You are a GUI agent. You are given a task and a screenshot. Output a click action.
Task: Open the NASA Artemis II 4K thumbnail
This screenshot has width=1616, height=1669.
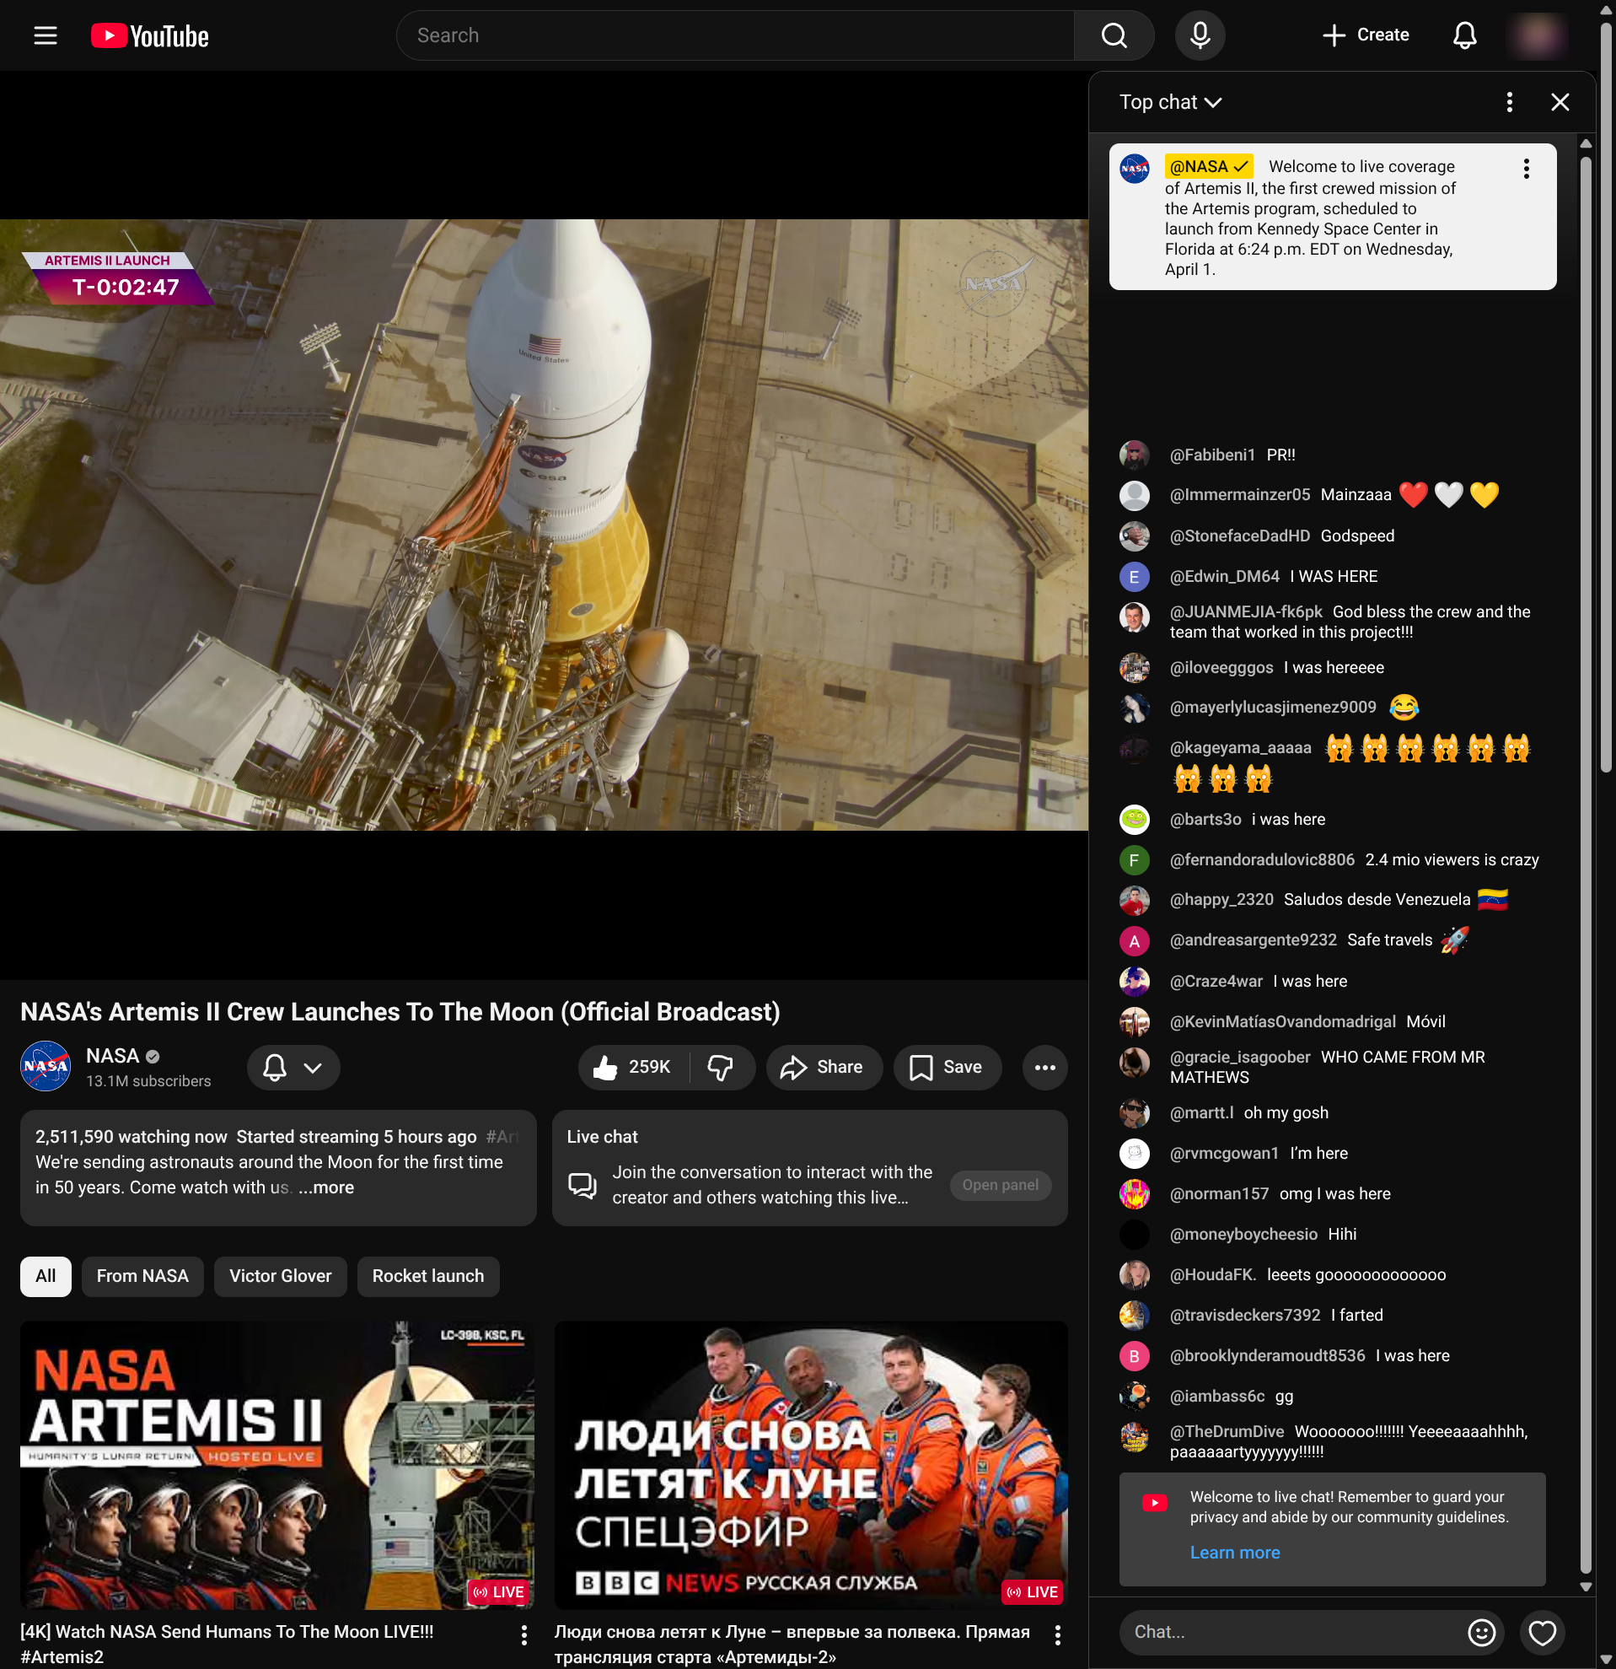pos(277,1465)
